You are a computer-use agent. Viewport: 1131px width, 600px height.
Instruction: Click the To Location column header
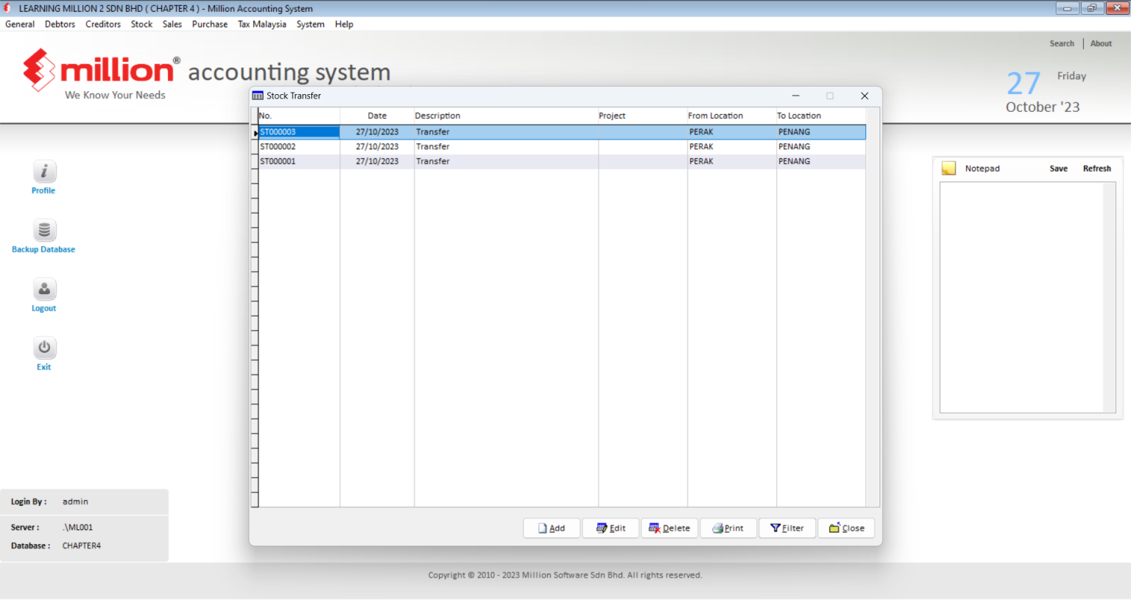[821, 115]
